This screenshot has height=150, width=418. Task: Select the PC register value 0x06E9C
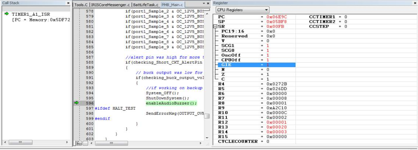277,17
